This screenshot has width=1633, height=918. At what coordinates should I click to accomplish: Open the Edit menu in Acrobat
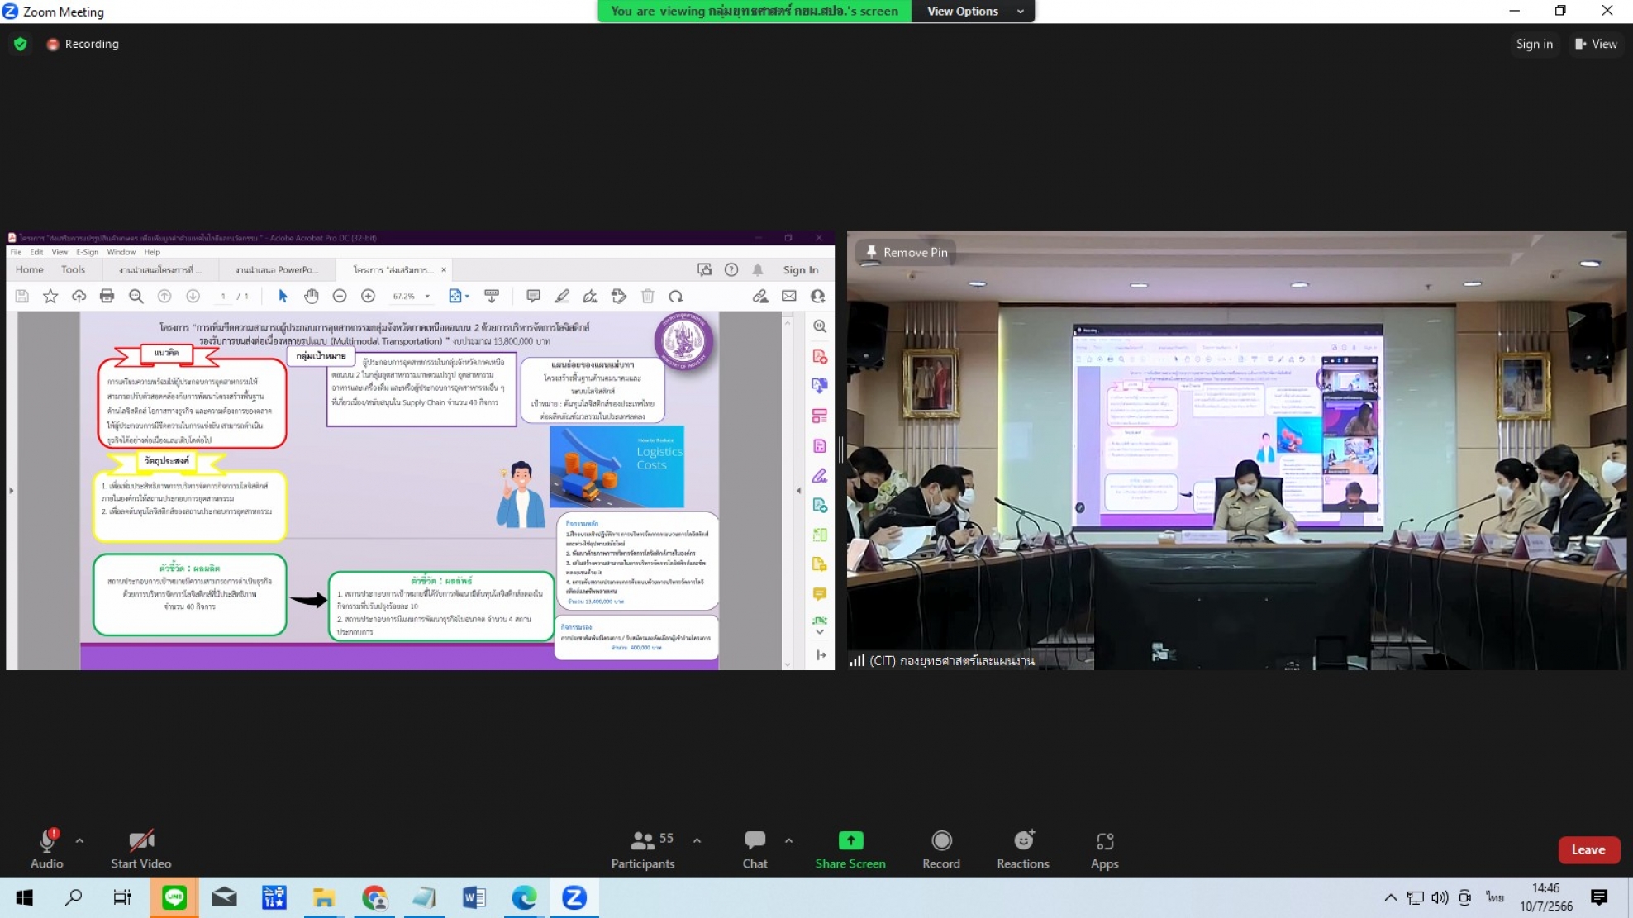click(x=36, y=252)
